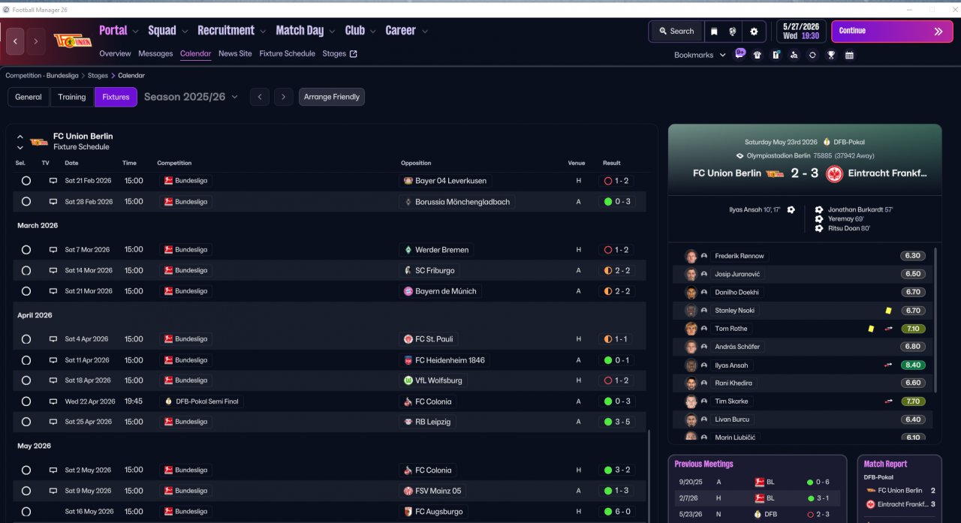This screenshot has height=523, width=961.
Task: Click the Continue button
Action: click(x=892, y=32)
